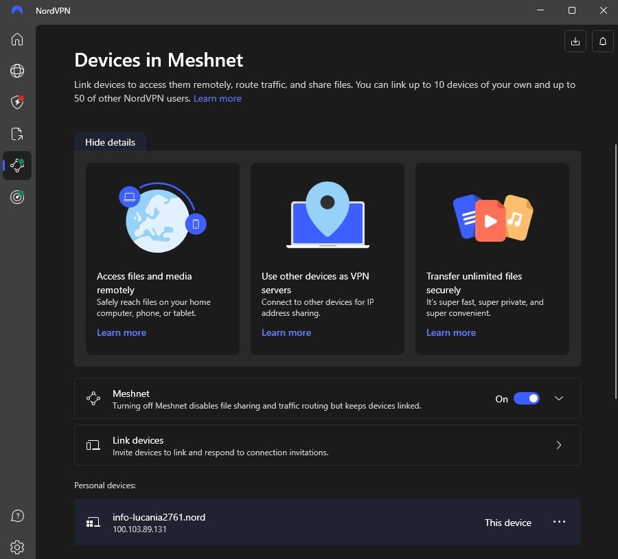Click the vertical scrollbar on the right

click(616, 272)
